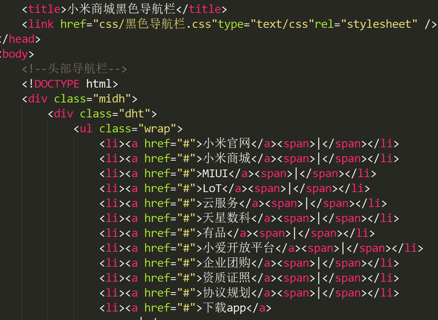
Task: Click the href value css/黑色导航栏.css
Action: pos(155,24)
